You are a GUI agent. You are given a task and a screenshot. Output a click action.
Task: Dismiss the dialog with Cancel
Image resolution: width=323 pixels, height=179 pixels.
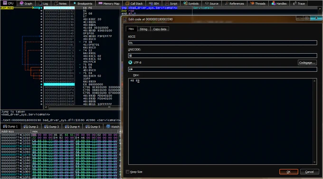click(x=309, y=172)
